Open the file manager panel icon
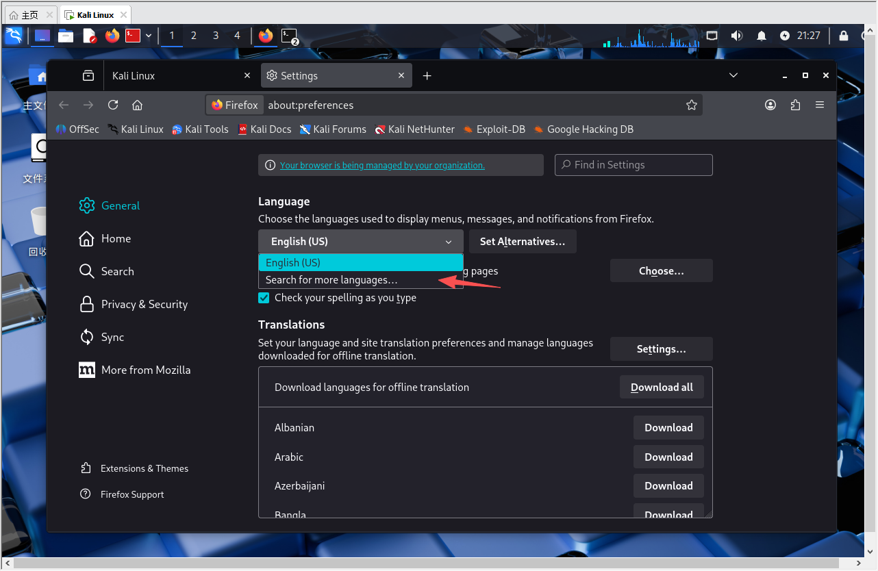This screenshot has width=878, height=571. [x=66, y=36]
